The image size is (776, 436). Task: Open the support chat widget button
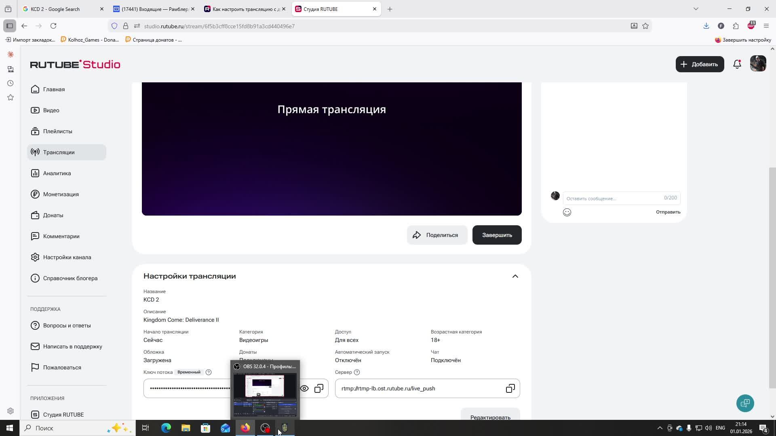point(745,403)
